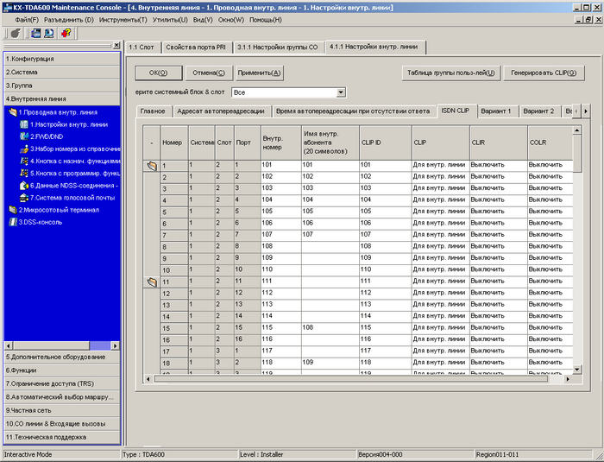Viewport: 604px width, 462px height.
Task: Click icon beside 'Набор номера из справочника'
Action: point(23,149)
